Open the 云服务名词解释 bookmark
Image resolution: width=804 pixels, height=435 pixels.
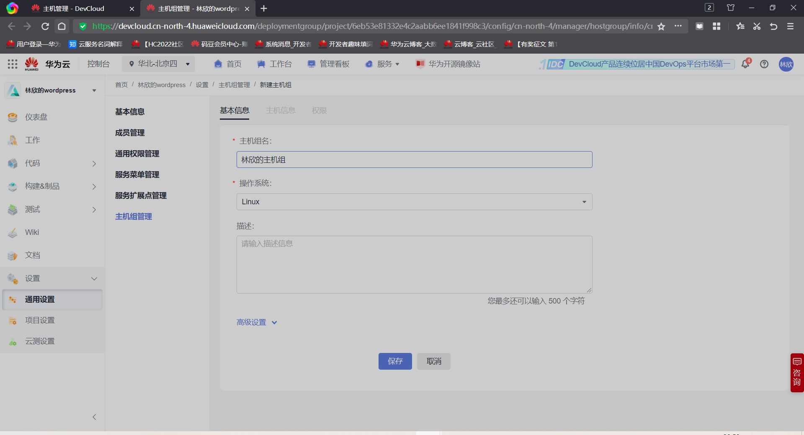pos(96,44)
